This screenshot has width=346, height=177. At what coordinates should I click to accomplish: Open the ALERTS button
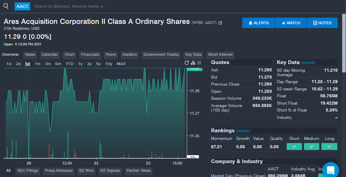click(259, 23)
